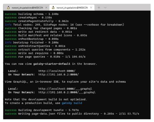
Task: Close the first terminal tab
Action: [46, 8]
